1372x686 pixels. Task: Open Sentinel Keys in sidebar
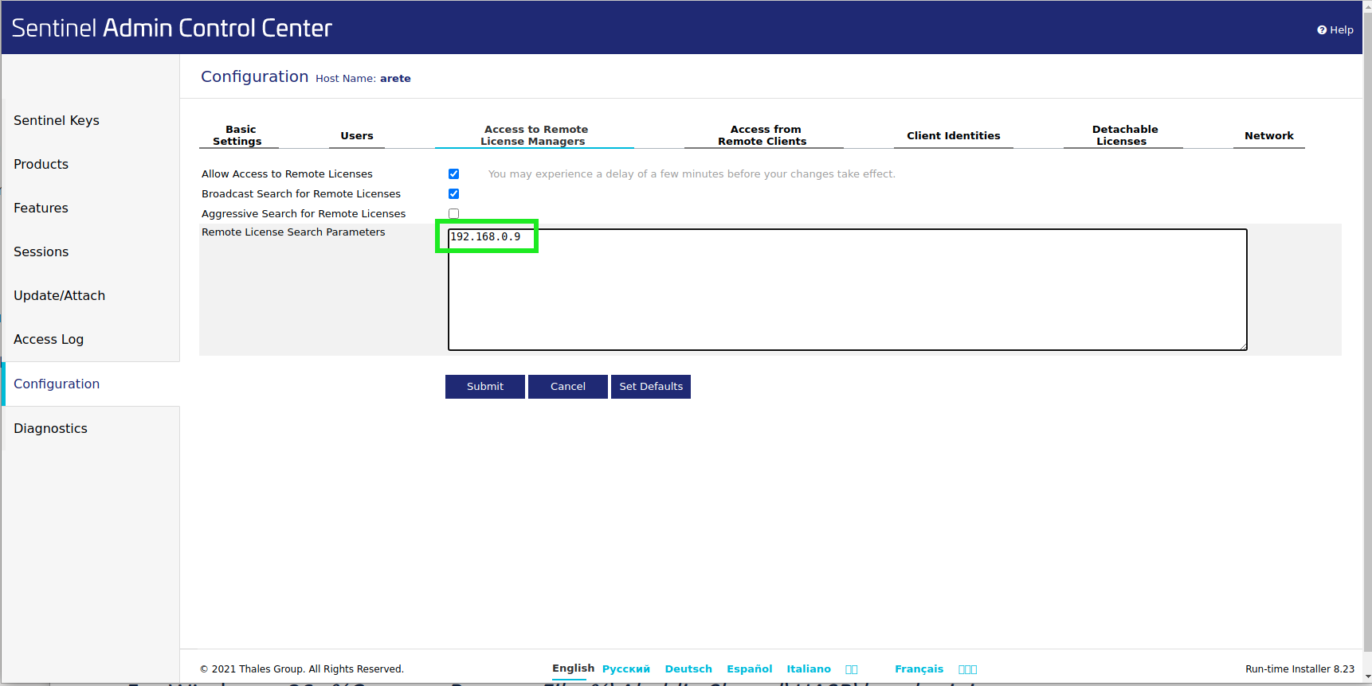tap(57, 121)
